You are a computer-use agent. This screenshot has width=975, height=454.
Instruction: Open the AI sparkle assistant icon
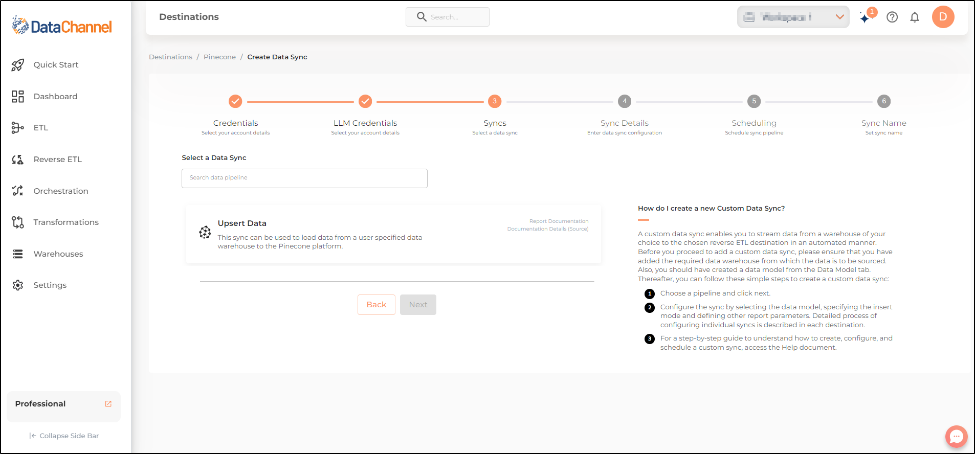point(865,18)
